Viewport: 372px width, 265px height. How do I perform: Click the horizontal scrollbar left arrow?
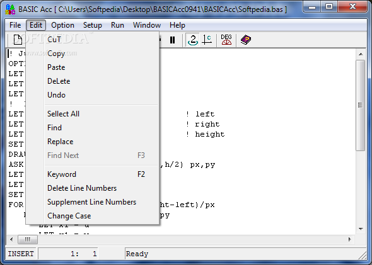point(11,239)
